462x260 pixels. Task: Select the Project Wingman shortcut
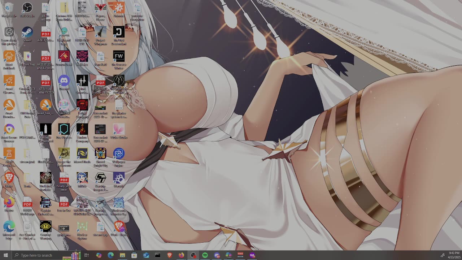click(100, 36)
